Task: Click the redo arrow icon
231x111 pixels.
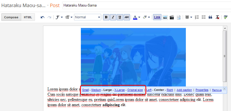Action: point(49,17)
